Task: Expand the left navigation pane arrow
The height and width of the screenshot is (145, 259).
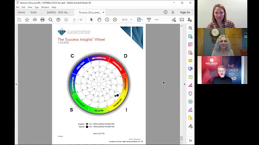Action: point(16,84)
